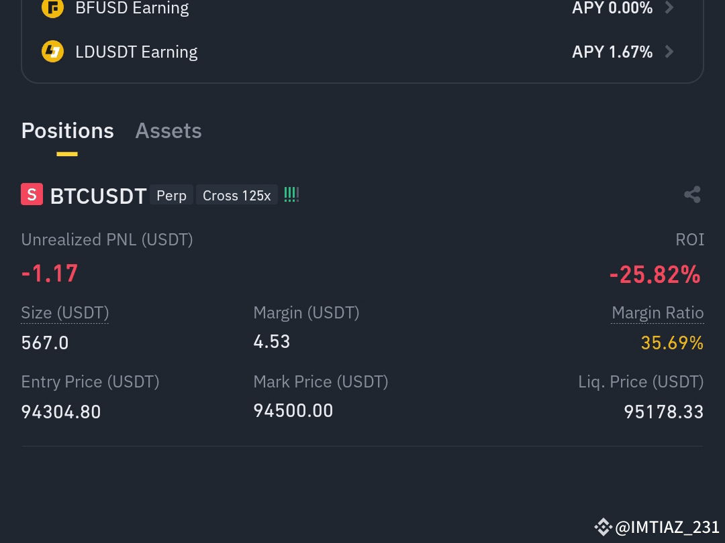Image resolution: width=725 pixels, height=543 pixels.
Task: Expand the BFUSD Earning chevron
Action: click(669, 8)
